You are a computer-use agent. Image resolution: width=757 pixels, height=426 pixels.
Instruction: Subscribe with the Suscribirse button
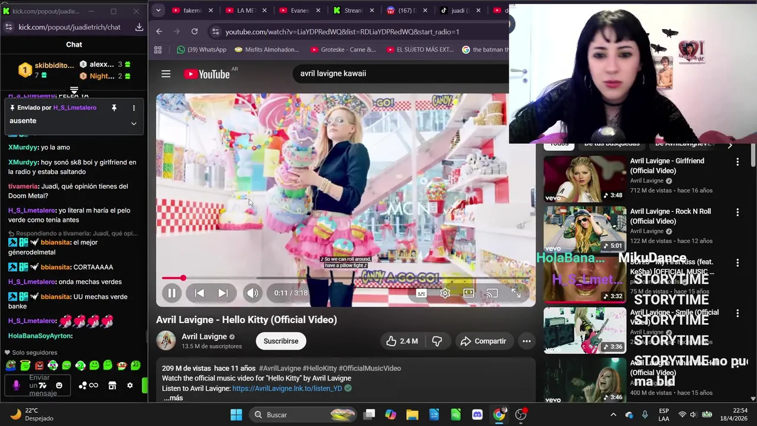click(x=281, y=341)
